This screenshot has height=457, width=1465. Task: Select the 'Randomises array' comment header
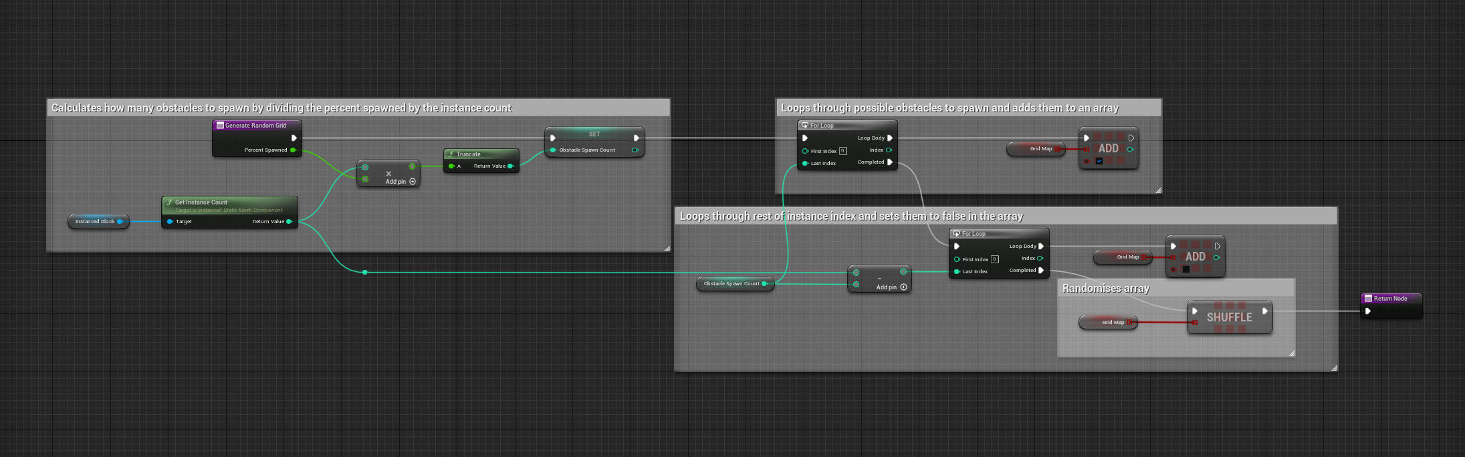1176,288
